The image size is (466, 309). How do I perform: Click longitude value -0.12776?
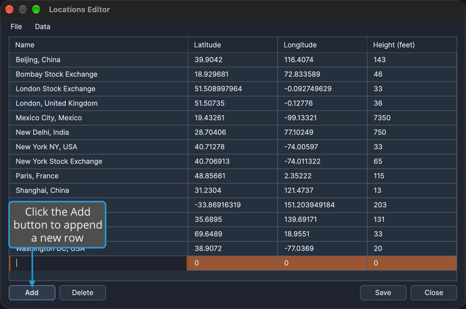point(298,103)
